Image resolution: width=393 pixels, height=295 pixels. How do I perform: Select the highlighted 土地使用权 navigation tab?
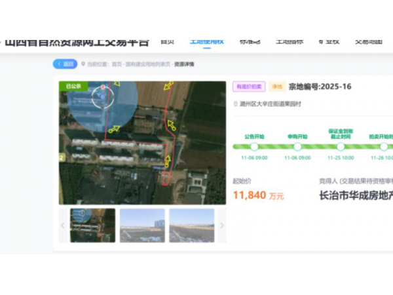point(206,41)
